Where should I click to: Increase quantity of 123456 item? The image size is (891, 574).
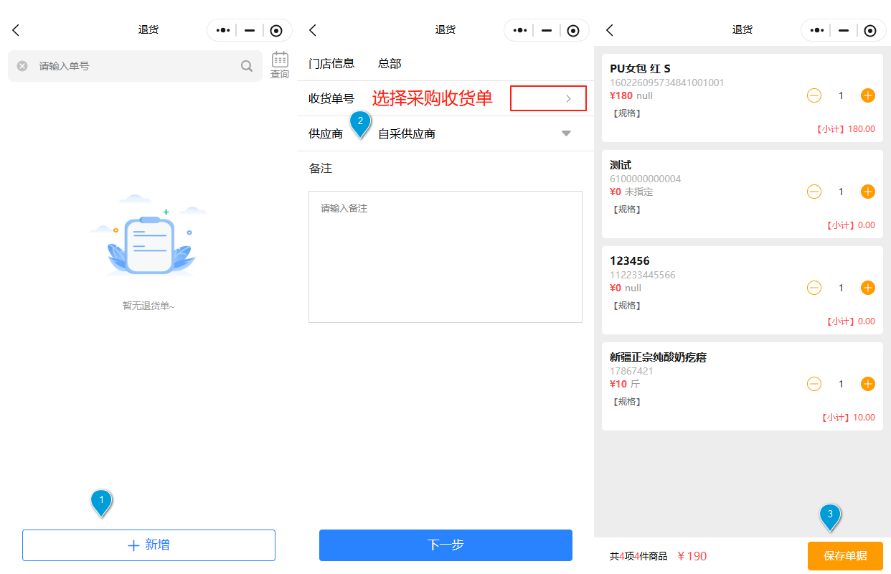[867, 288]
